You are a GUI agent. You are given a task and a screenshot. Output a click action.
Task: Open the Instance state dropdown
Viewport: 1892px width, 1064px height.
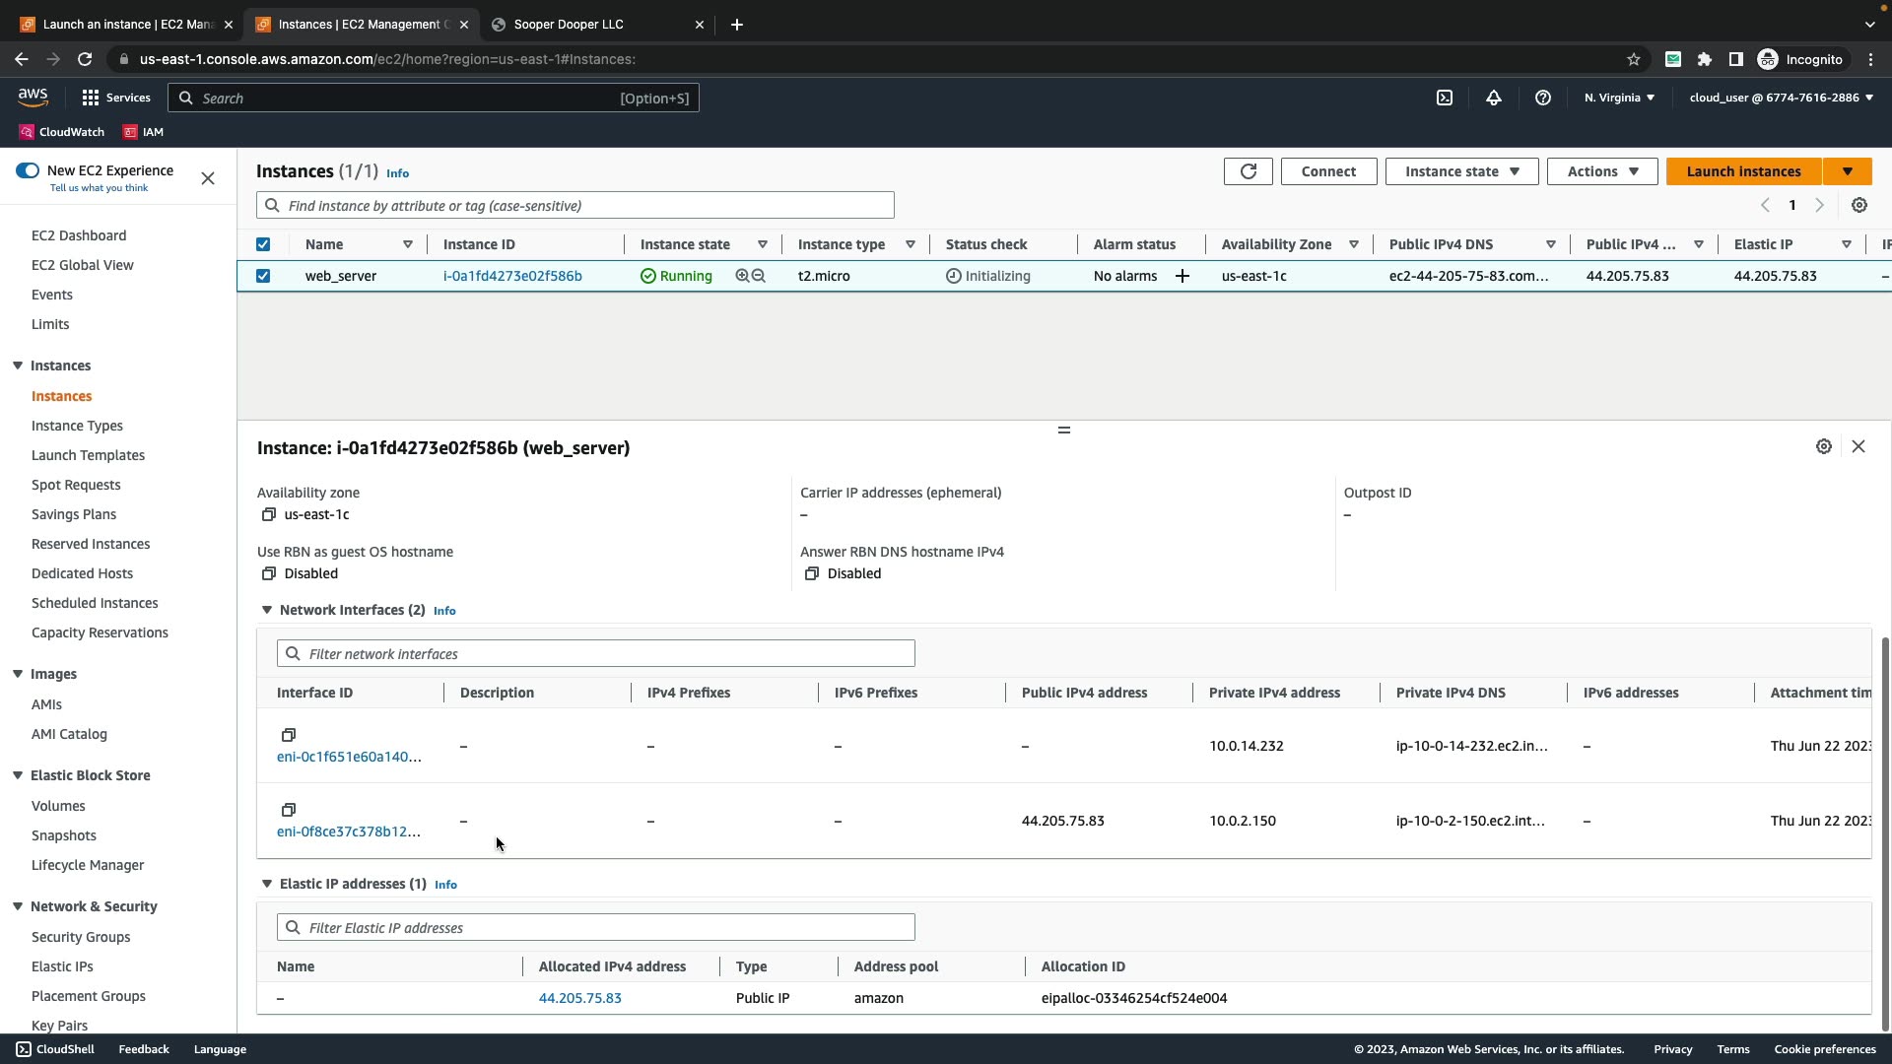click(x=1461, y=171)
